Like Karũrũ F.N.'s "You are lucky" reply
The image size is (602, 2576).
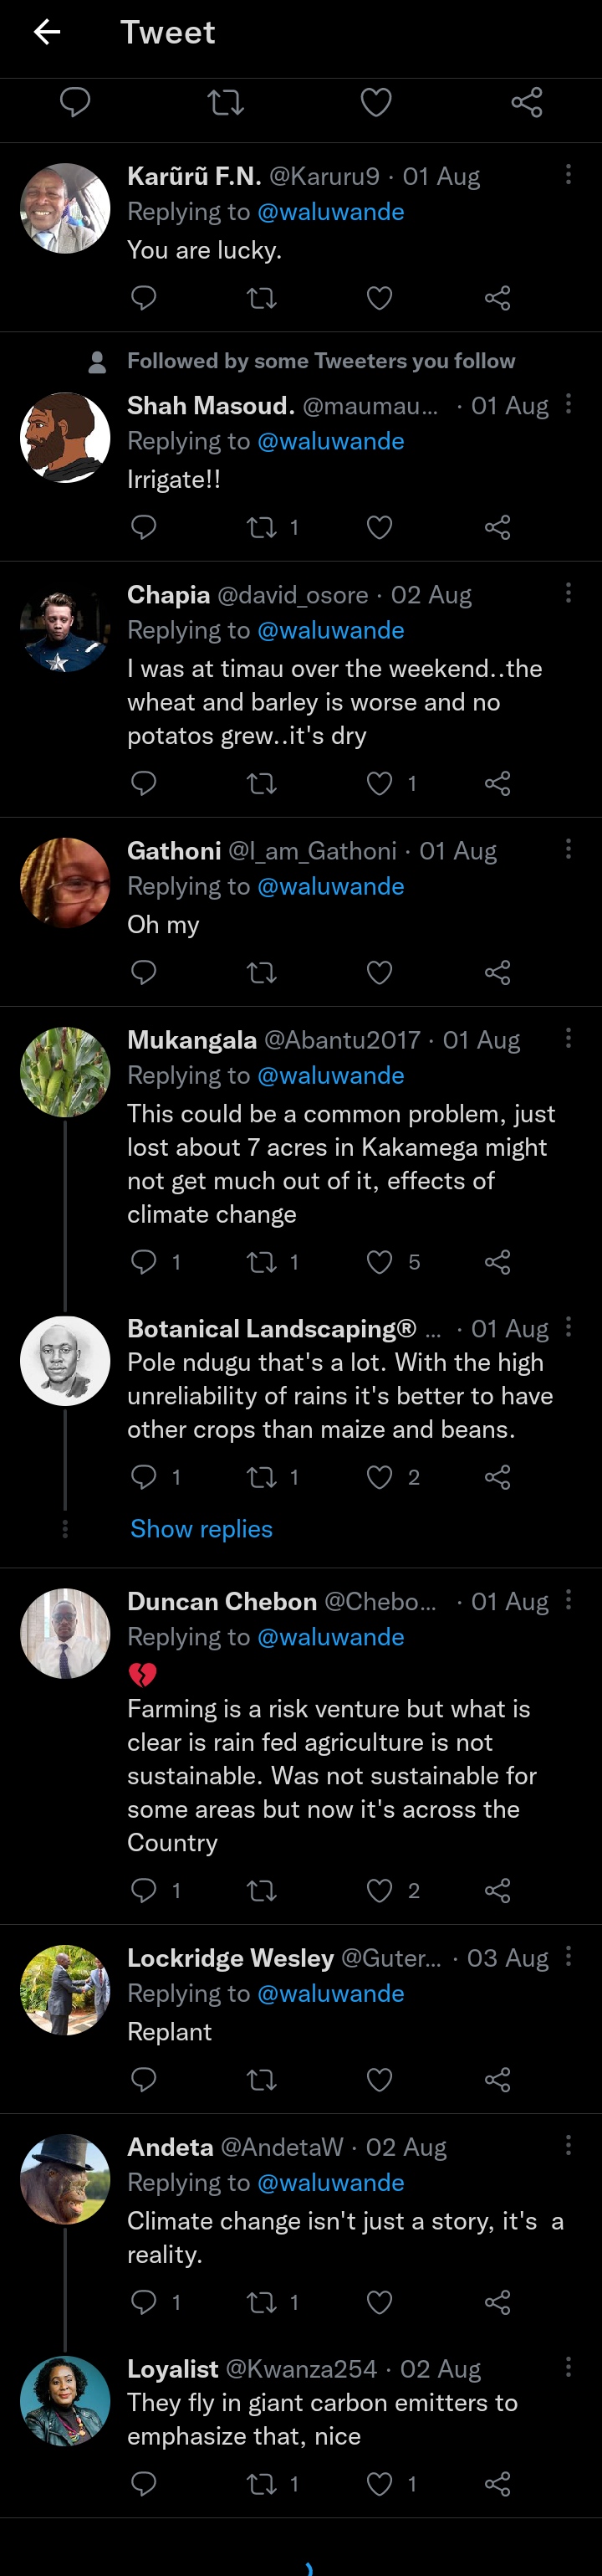[380, 297]
